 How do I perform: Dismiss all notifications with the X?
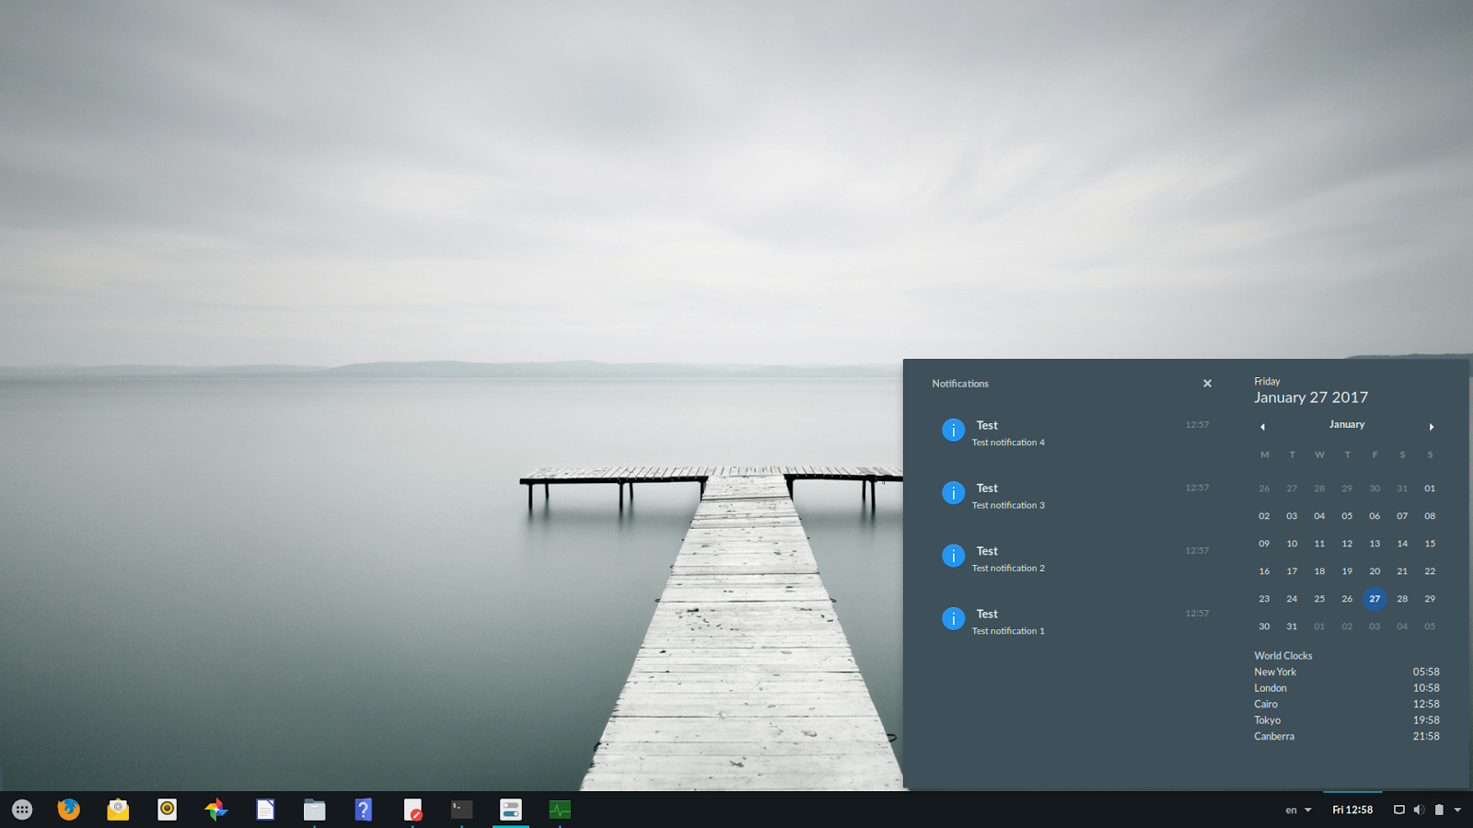coord(1207,383)
